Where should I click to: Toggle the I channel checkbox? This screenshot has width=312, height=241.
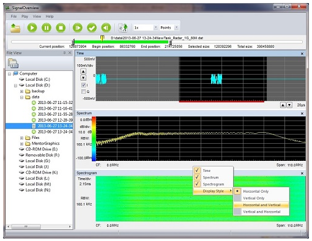(x=83, y=85)
